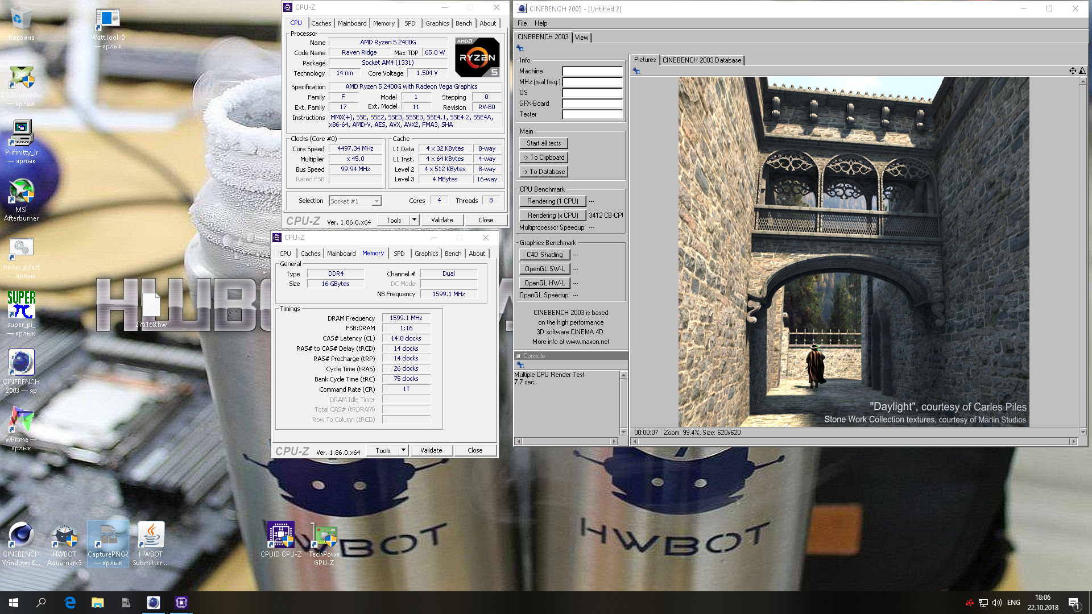
Task: Click the Tools button in upper CPU-Z
Action: point(394,220)
